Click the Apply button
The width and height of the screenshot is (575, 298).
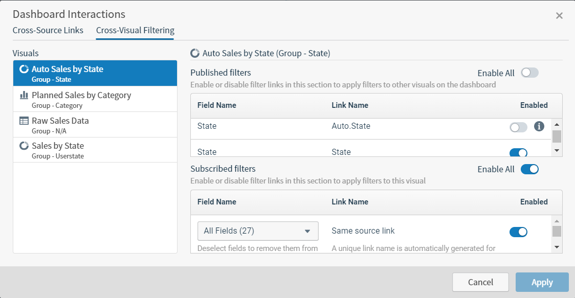click(x=542, y=282)
